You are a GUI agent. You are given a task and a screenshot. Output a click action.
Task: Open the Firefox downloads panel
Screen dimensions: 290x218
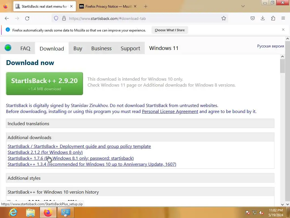263,18
